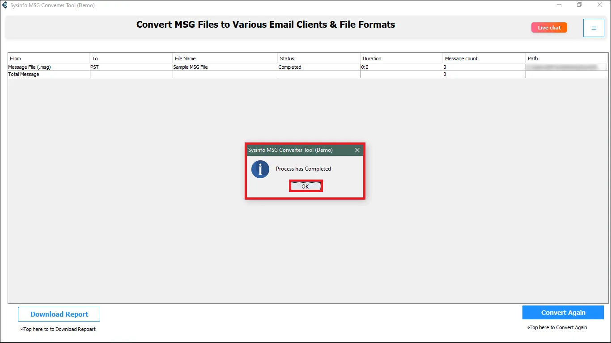Screen dimensions: 611x343
Task: Click the "Top here to to Download Repoart" hint
Action: [58, 329]
